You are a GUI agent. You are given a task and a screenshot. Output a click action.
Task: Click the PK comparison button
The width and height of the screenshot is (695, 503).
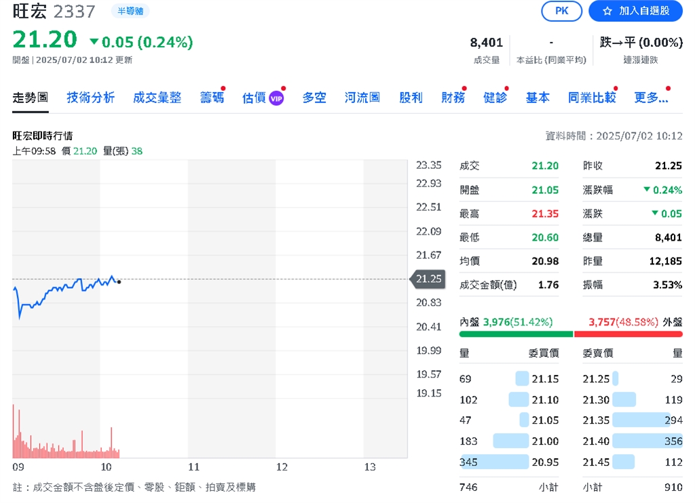561,11
